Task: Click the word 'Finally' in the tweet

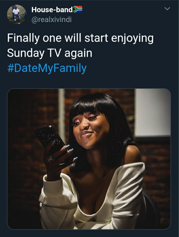Action: pos(23,38)
